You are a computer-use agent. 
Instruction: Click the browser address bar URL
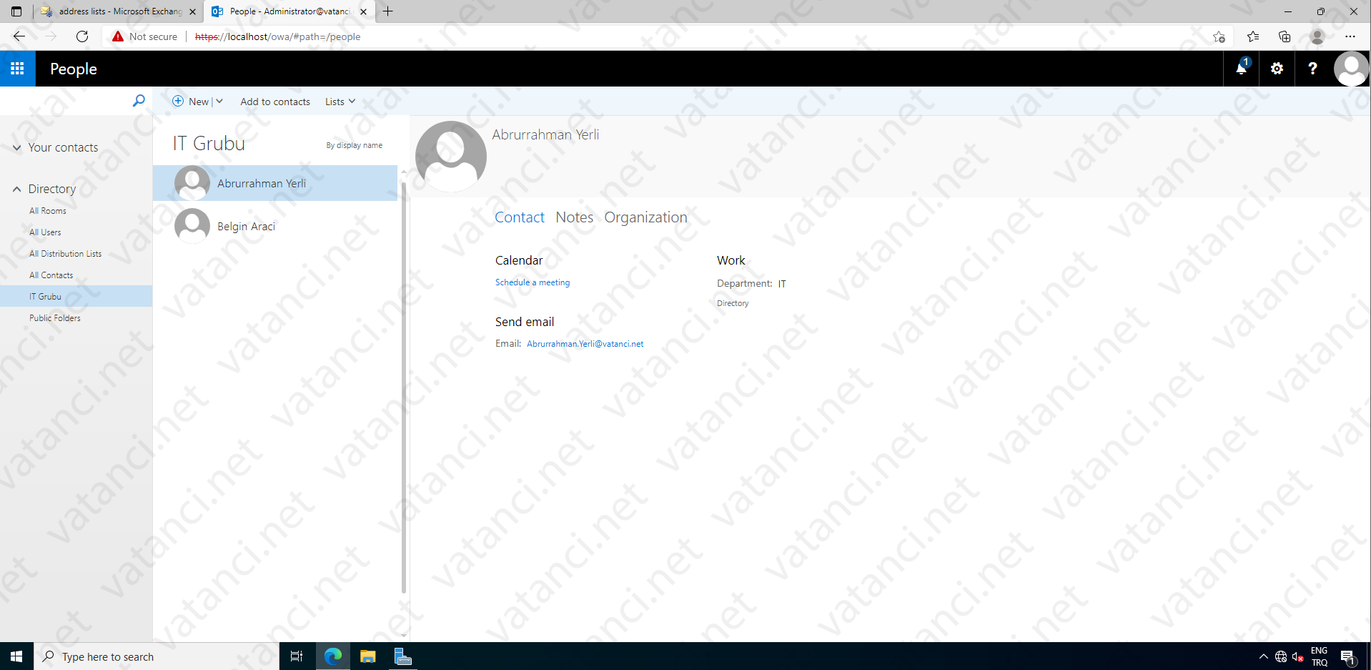point(277,36)
